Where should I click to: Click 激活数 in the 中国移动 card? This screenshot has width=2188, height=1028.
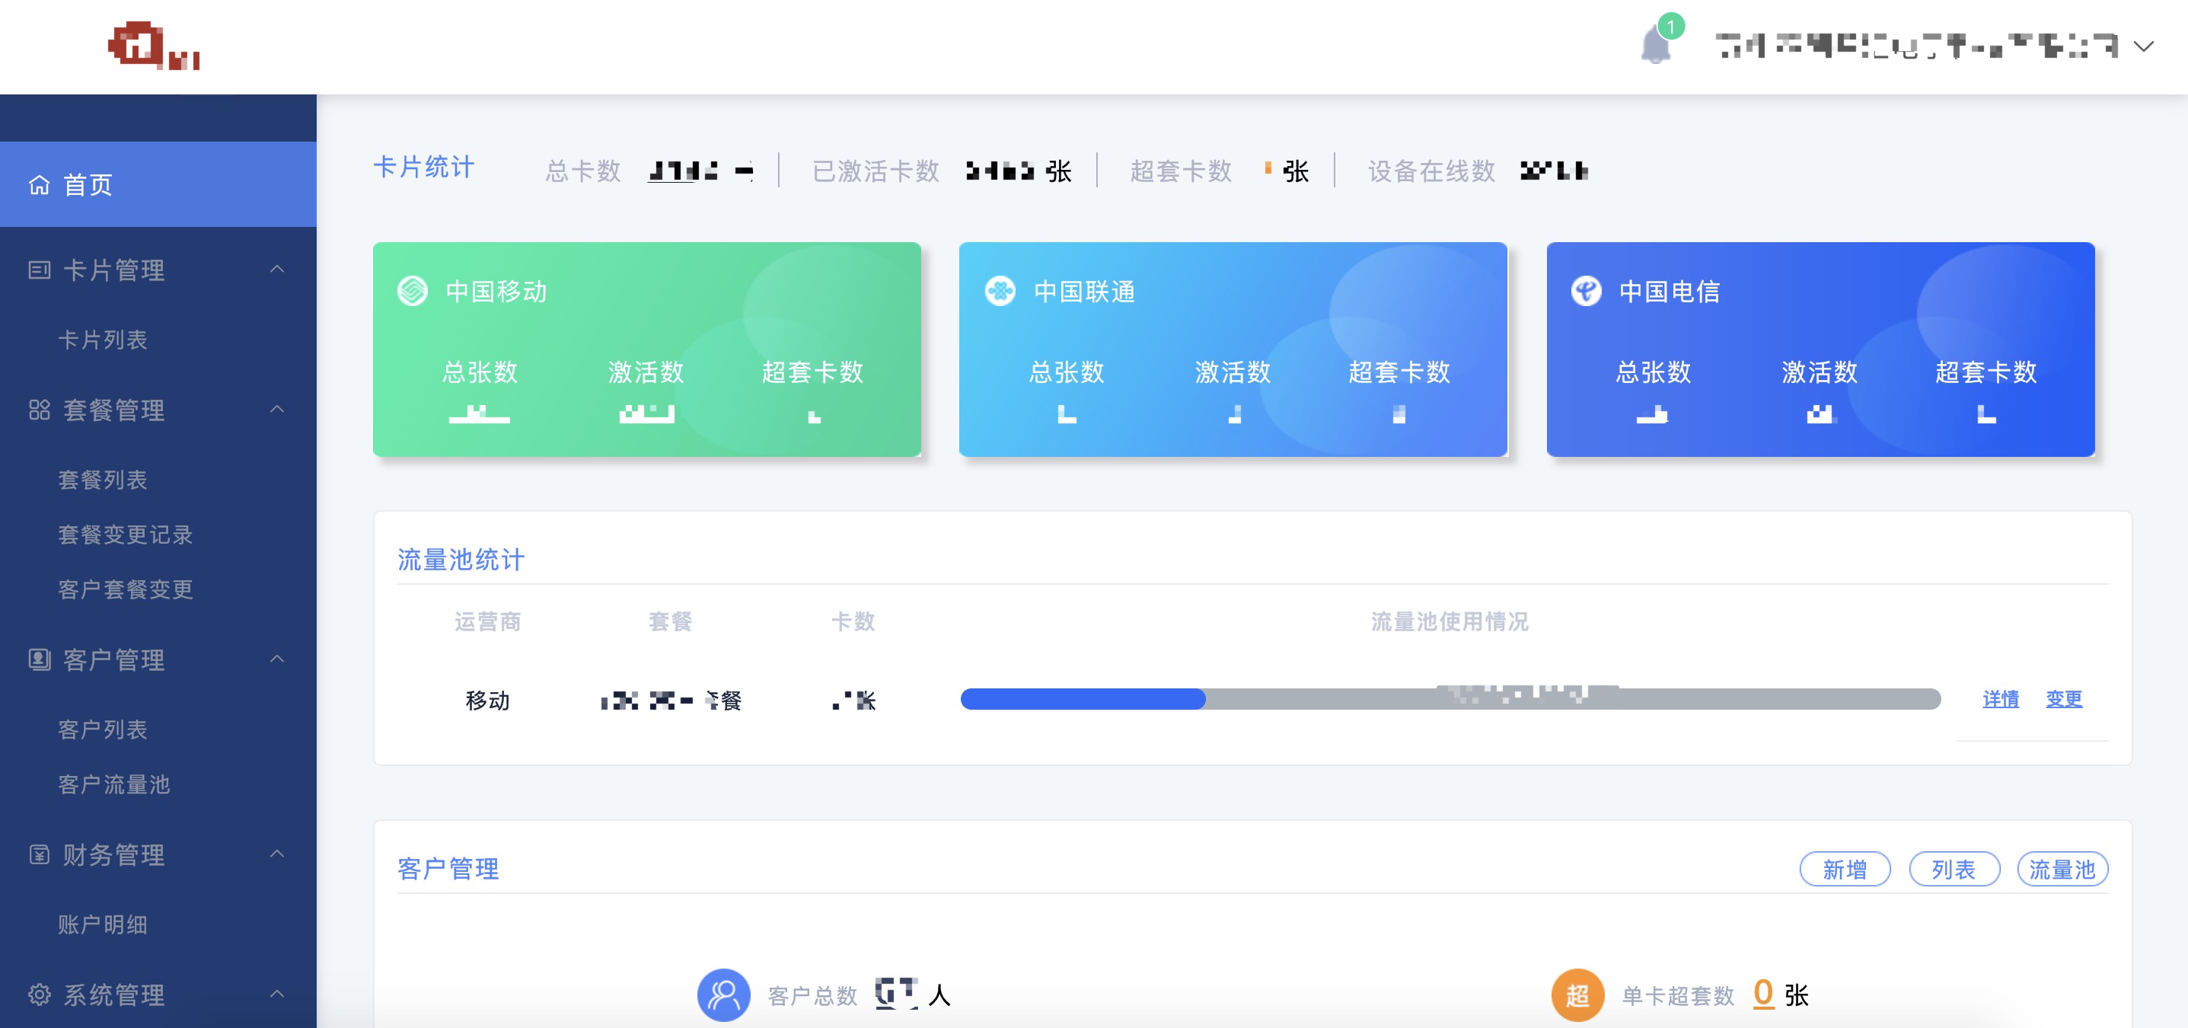pyautogui.click(x=646, y=372)
